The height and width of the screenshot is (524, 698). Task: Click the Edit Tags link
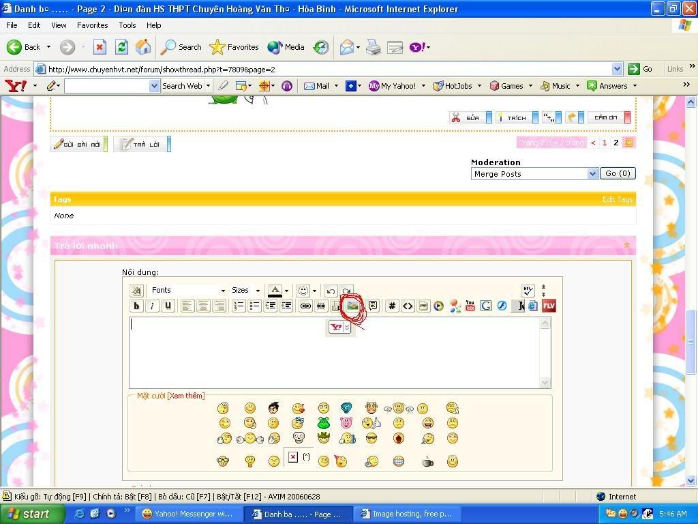618,199
